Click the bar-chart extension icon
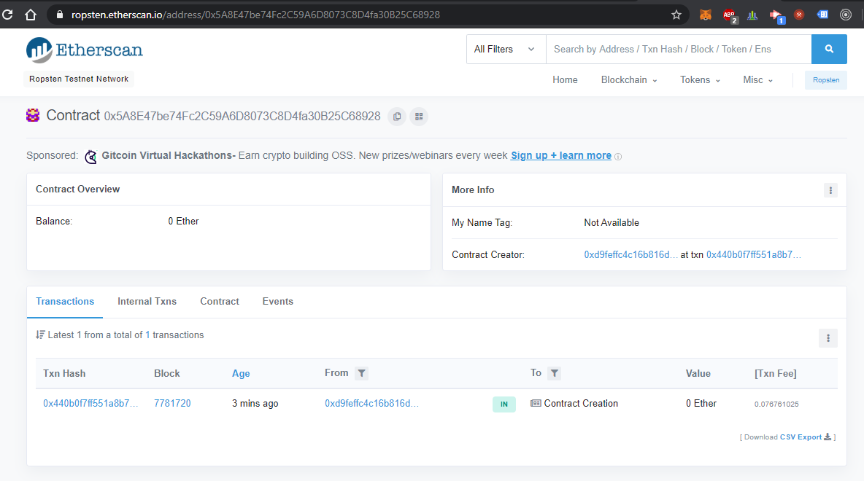The width and height of the screenshot is (864, 481). [x=752, y=15]
